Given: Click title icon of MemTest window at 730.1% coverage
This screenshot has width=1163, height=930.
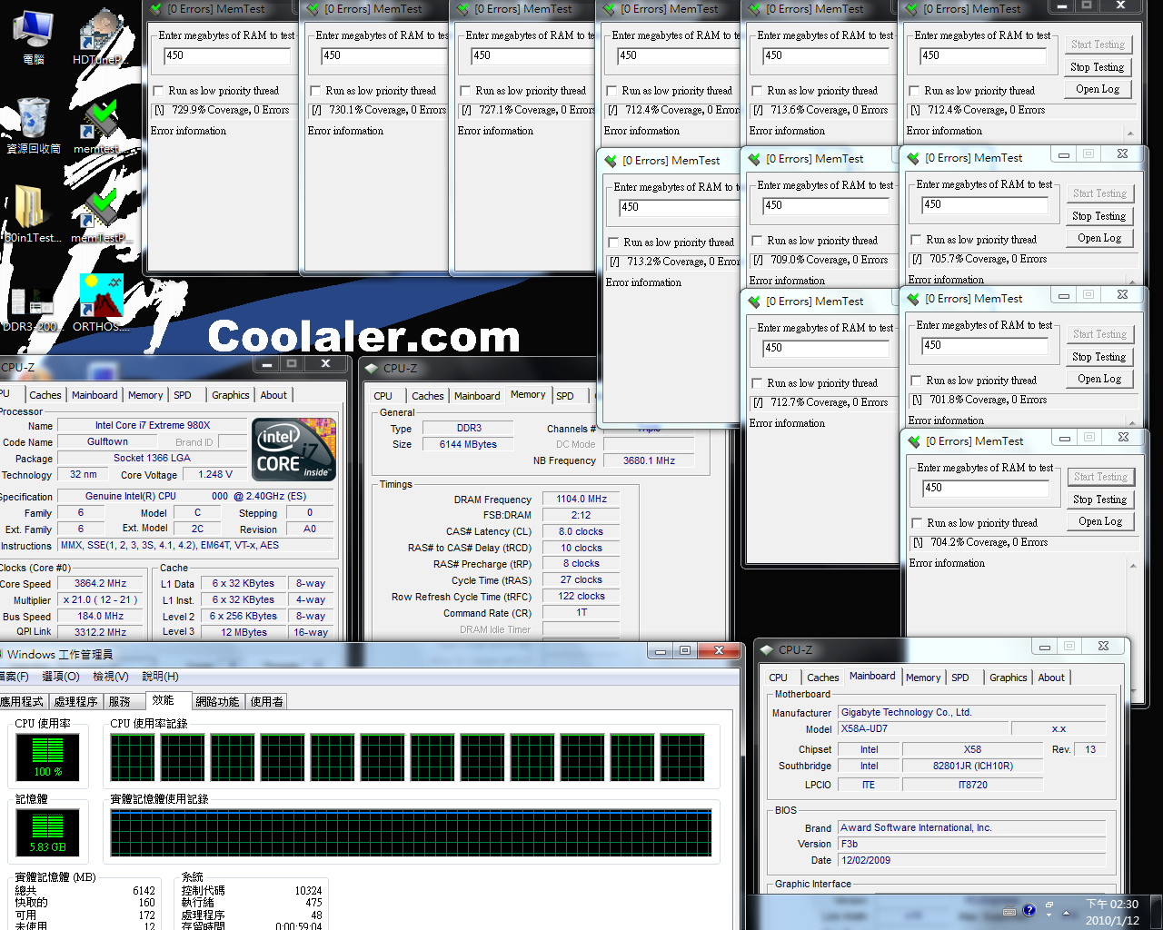Looking at the screenshot, I should [x=314, y=9].
